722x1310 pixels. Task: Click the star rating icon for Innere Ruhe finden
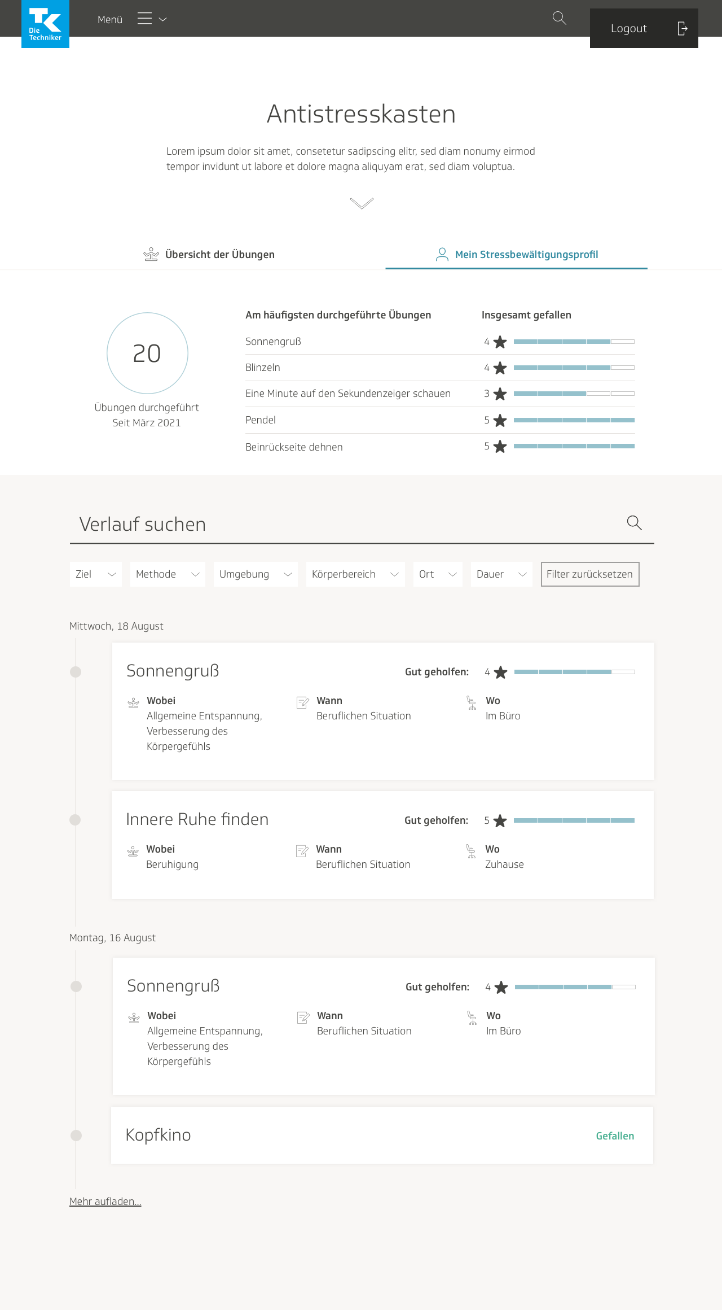(500, 821)
